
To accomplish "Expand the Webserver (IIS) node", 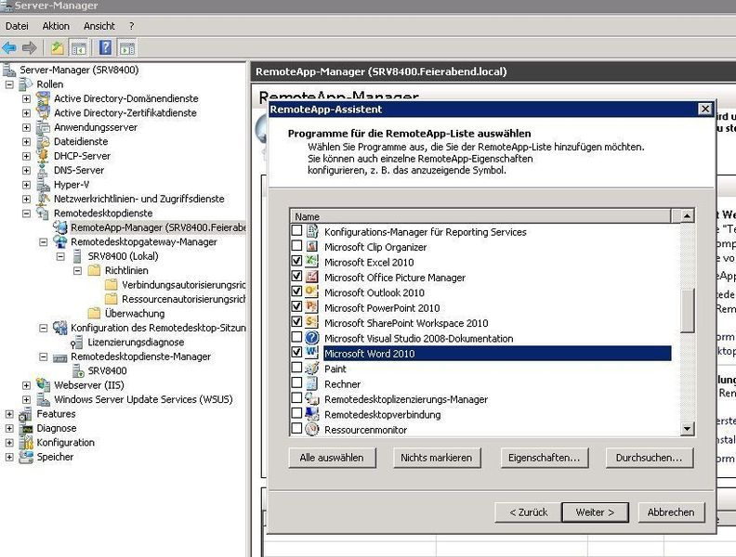I will [26, 385].
